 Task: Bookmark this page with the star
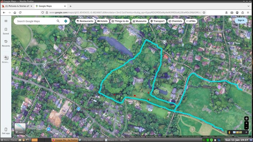coord(204,12)
